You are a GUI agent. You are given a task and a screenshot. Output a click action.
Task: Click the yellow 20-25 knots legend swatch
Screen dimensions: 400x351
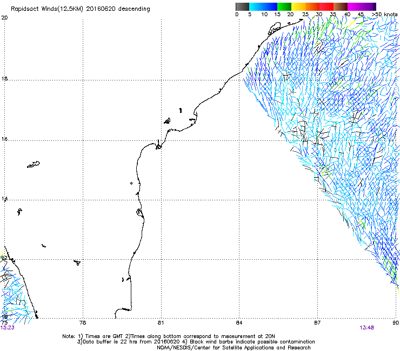click(298, 6)
